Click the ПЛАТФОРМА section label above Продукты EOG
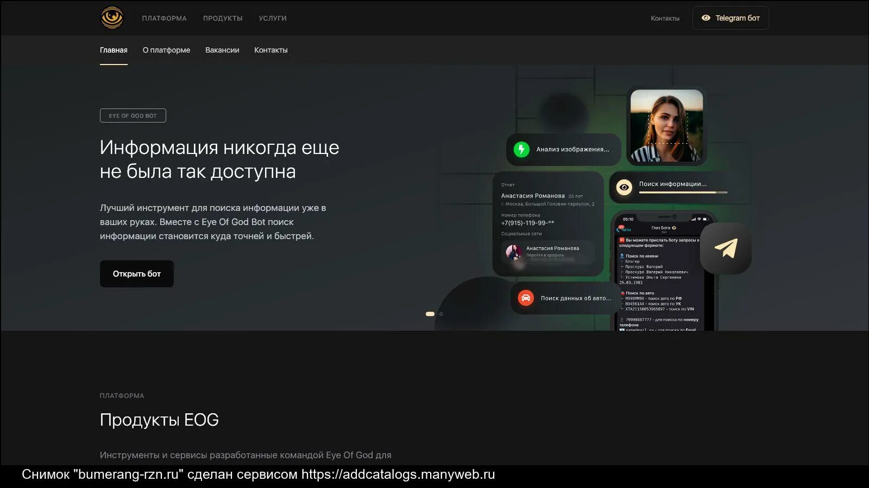This screenshot has width=869, height=488. pyautogui.click(x=122, y=396)
